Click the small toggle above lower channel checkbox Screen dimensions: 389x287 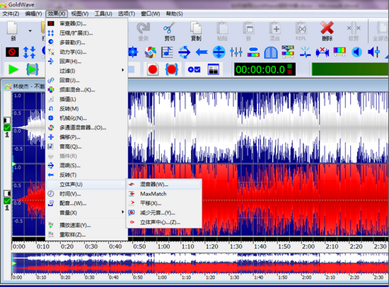pyautogui.click(x=7, y=193)
